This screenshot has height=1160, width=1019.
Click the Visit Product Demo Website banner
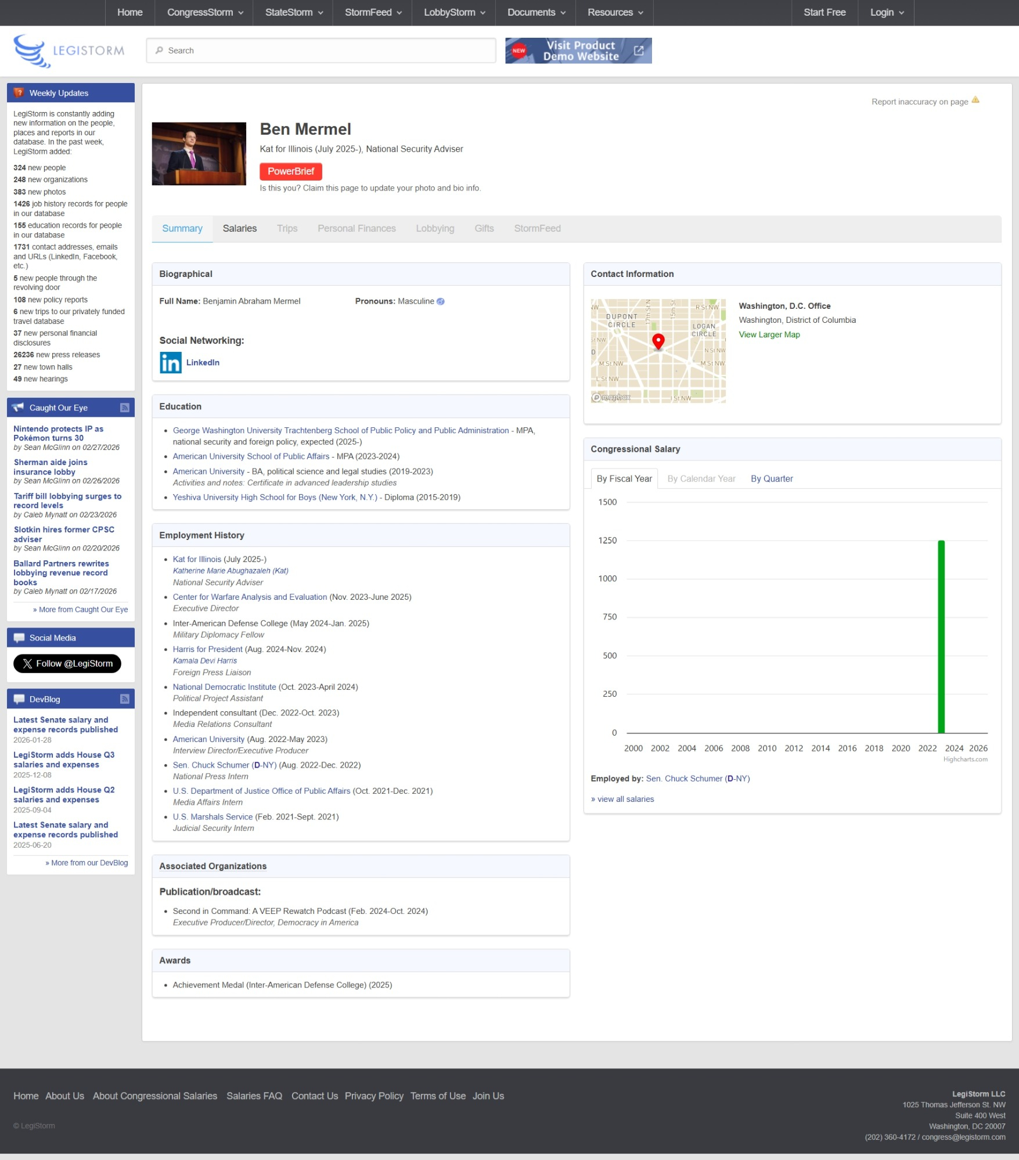tap(578, 51)
